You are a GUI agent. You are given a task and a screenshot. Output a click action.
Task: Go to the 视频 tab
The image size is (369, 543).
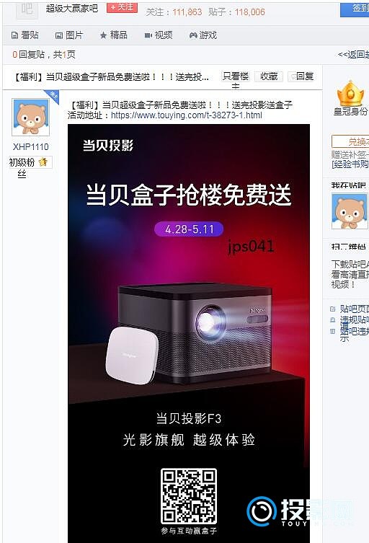(158, 35)
